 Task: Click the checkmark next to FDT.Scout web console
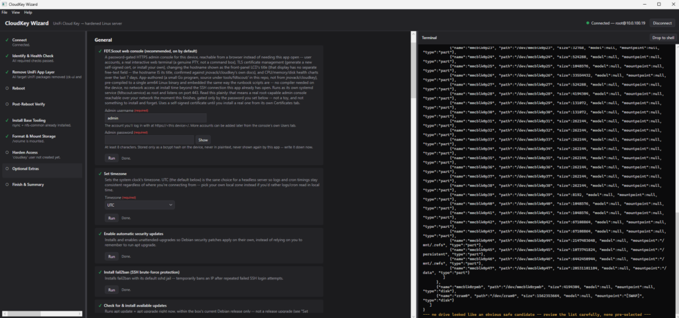(100, 51)
